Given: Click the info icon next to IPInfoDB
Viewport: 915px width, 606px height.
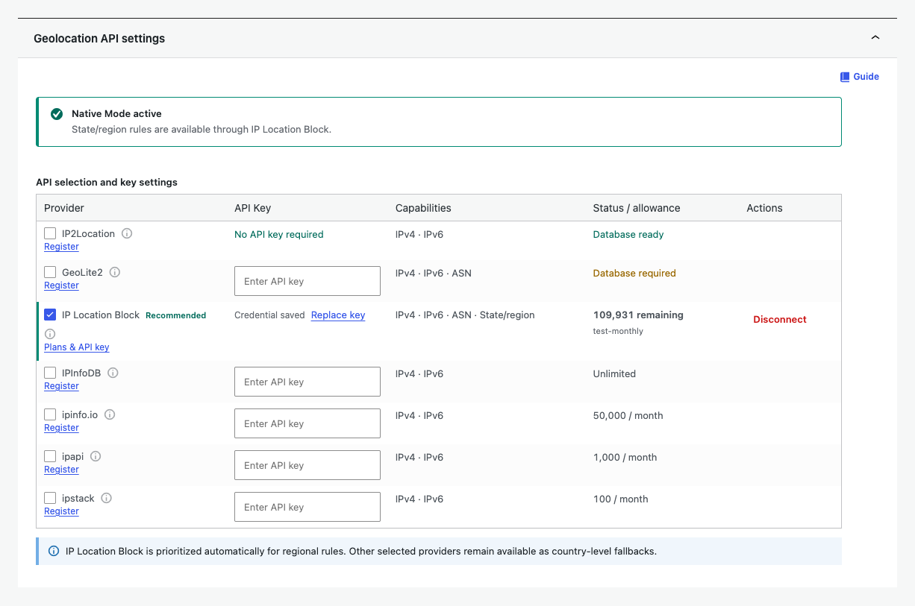Looking at the screenshot, I should click(x=113, y=373).
